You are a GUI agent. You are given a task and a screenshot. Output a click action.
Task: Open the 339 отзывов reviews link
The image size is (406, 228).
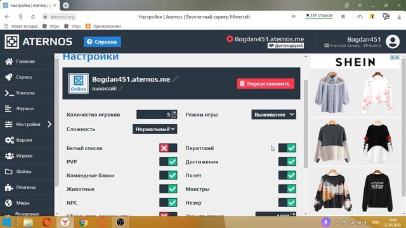pyautogui.click(x=319, y=15)
